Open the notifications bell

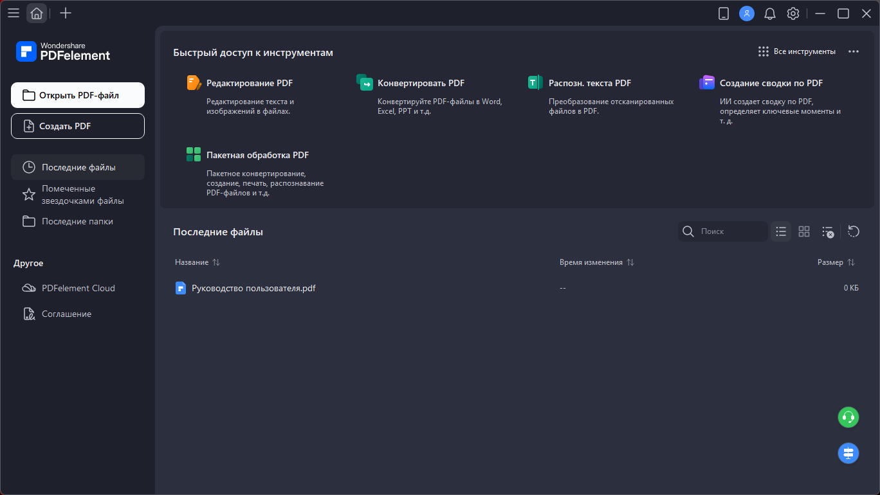coord(769,14)
